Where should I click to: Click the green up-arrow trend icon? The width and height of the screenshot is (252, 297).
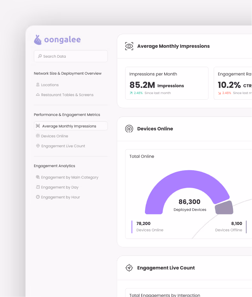pyautogui.click(x=131, y=93)
